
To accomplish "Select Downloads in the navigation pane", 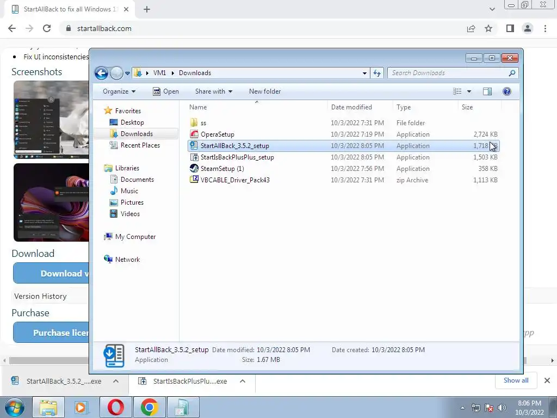I will [137, 134].
